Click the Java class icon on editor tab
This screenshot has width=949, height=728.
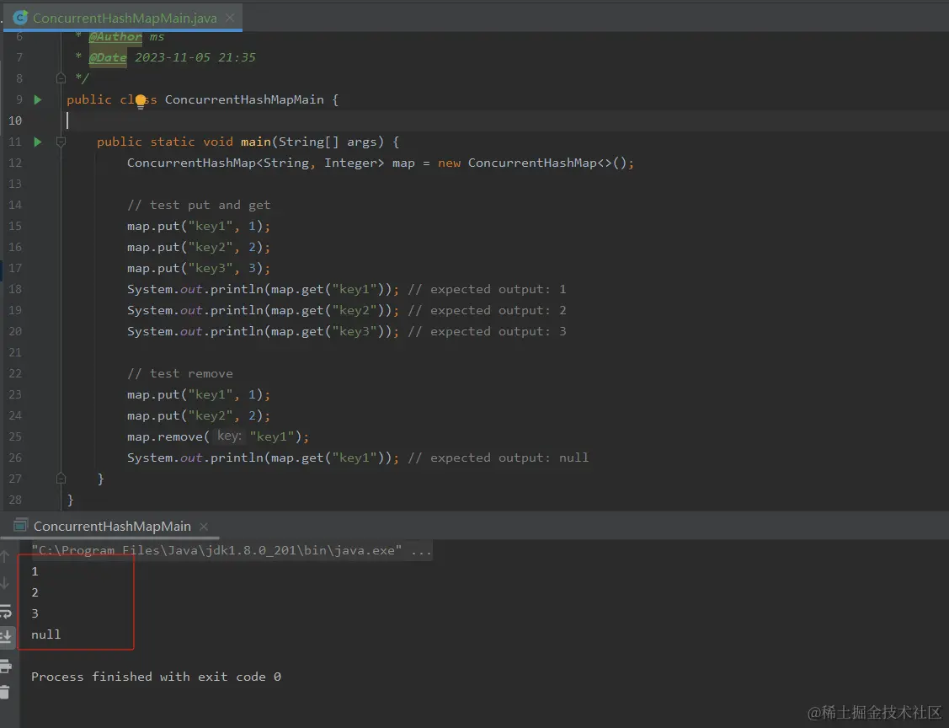coord(20,18)
